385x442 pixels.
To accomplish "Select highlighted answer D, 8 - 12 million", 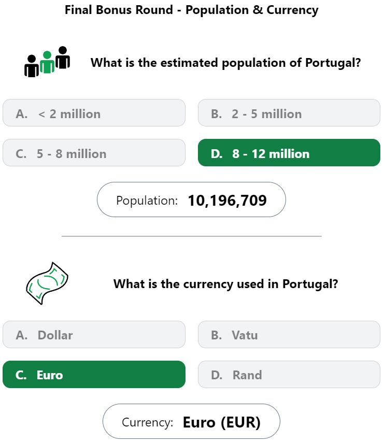I will pos(289,152).
